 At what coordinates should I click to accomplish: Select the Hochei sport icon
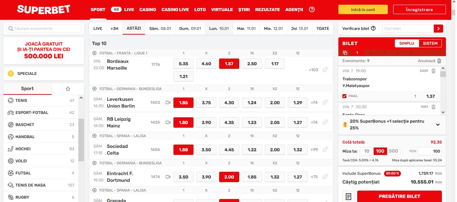pyautogui.click(x=10, y=149)
